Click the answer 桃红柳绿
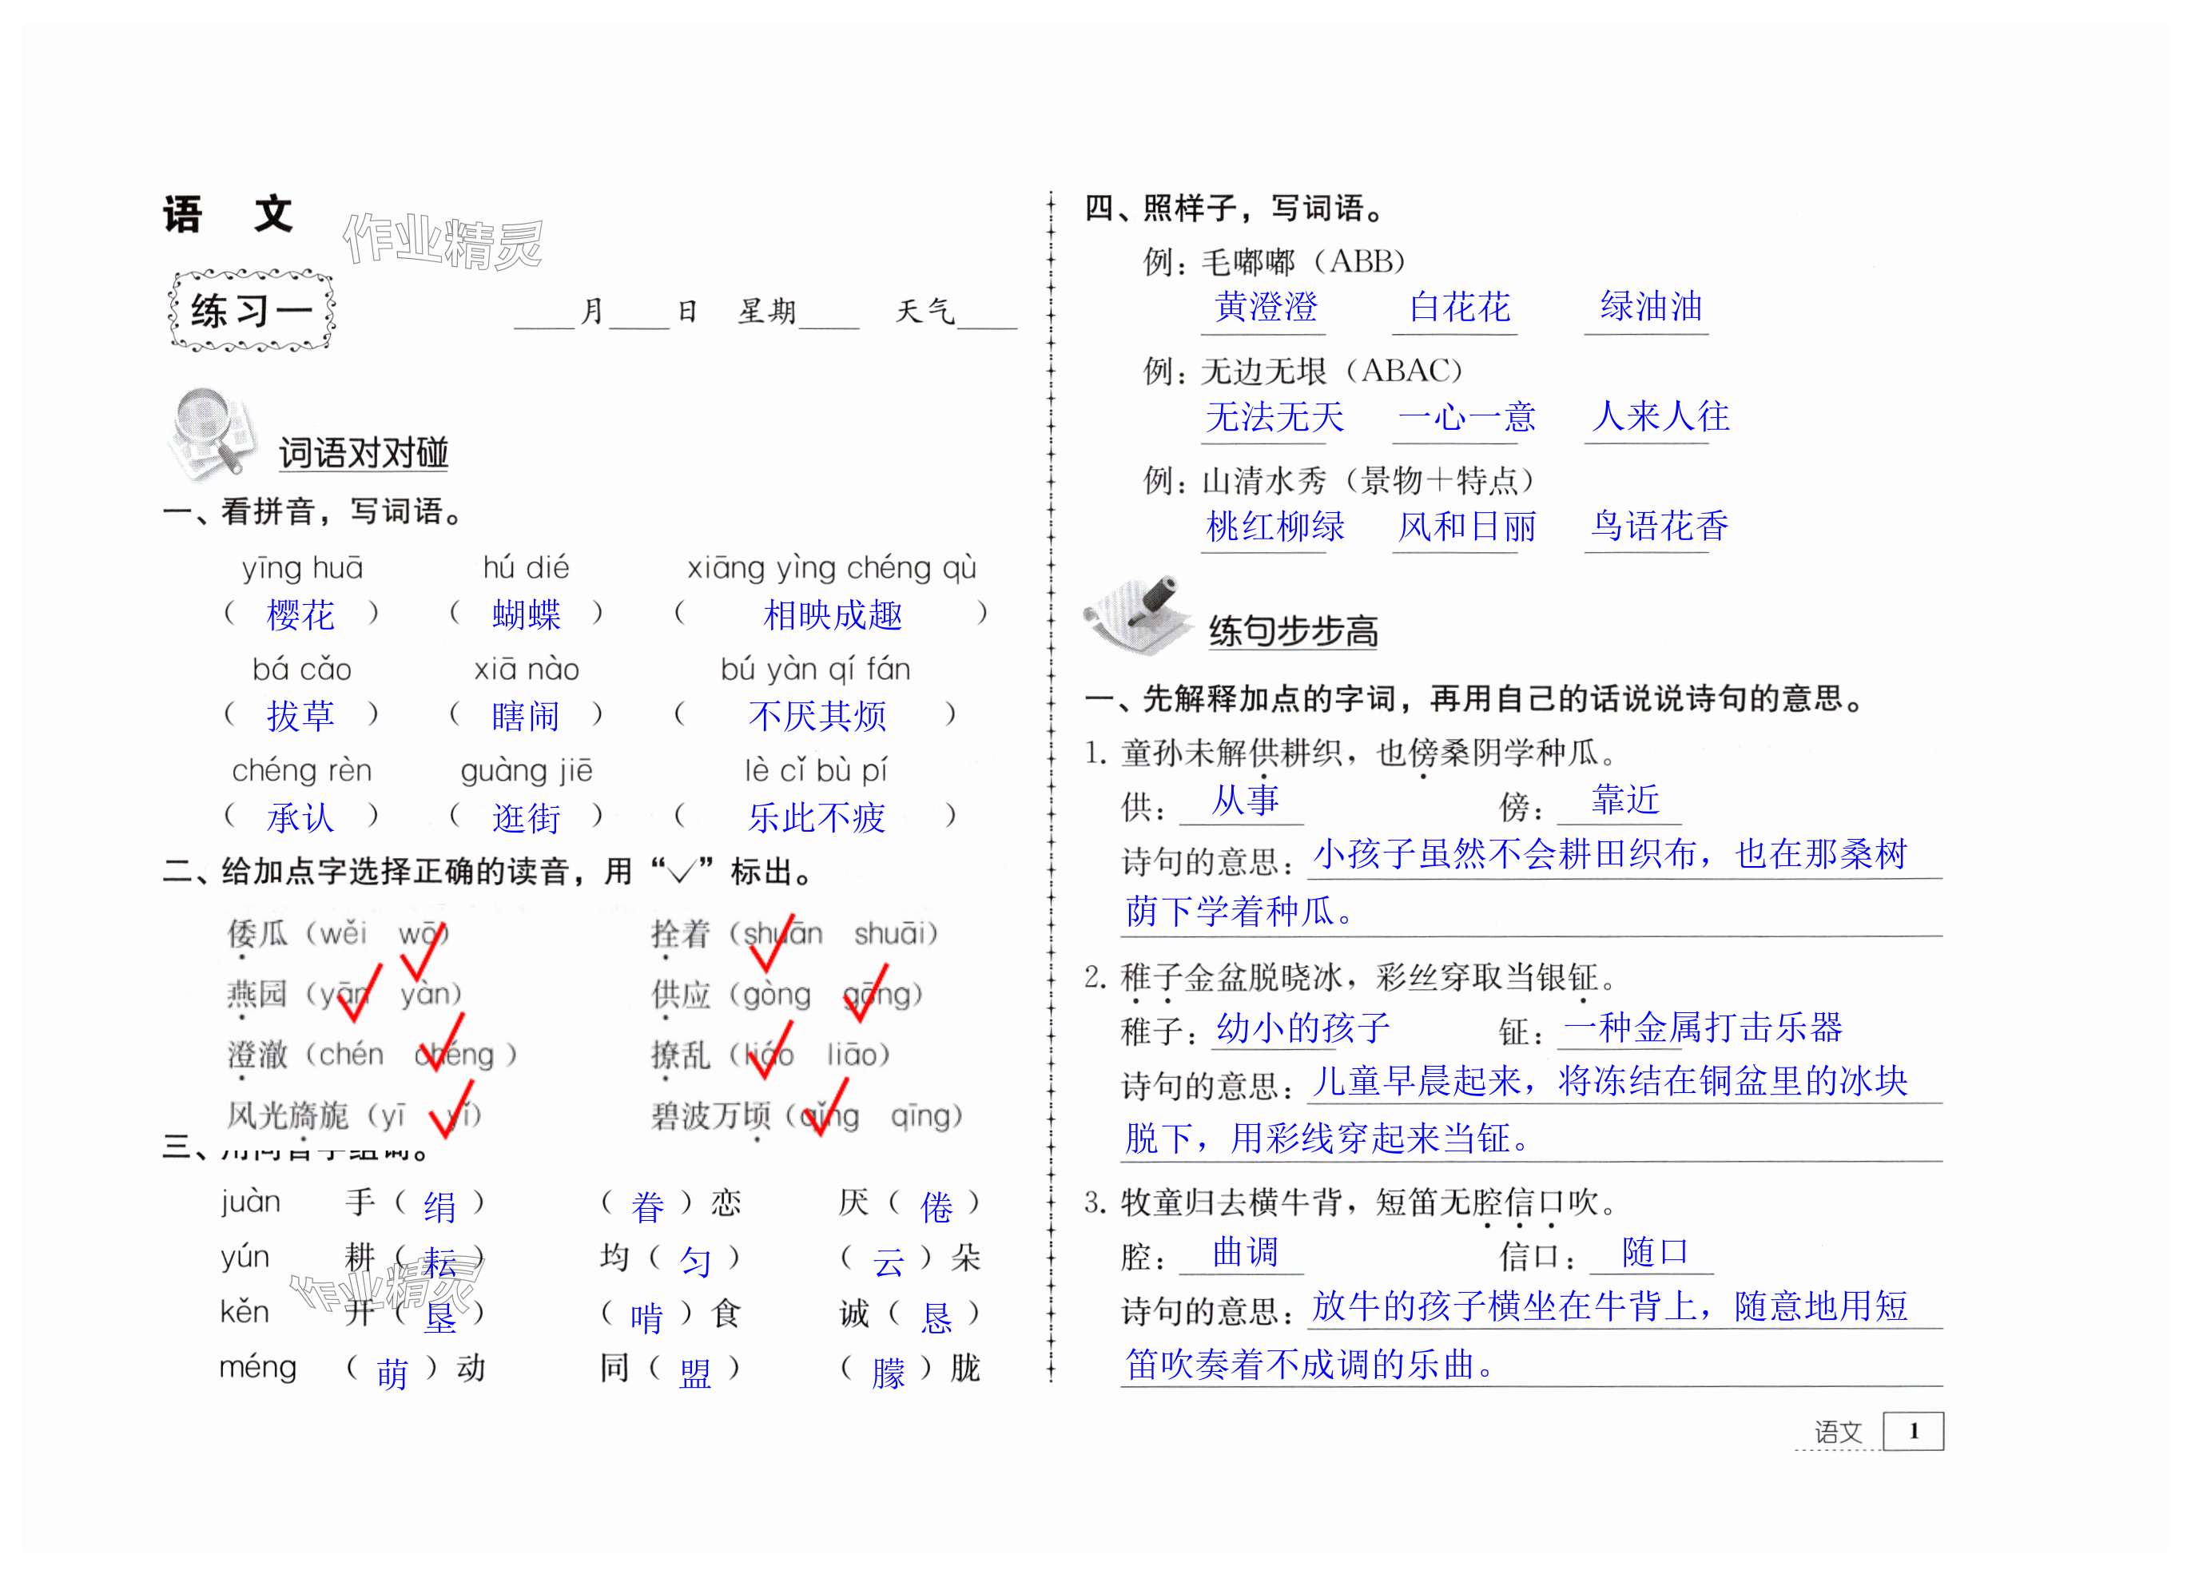Image resolution: width=2191 pixels, height=1574 pixels. point(1274,526)
